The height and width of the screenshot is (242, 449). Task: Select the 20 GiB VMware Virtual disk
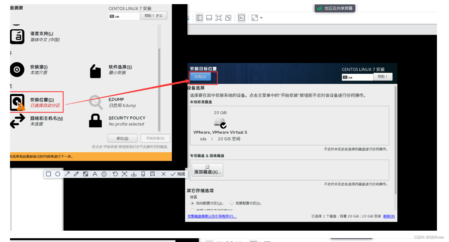tap(220, 126)
